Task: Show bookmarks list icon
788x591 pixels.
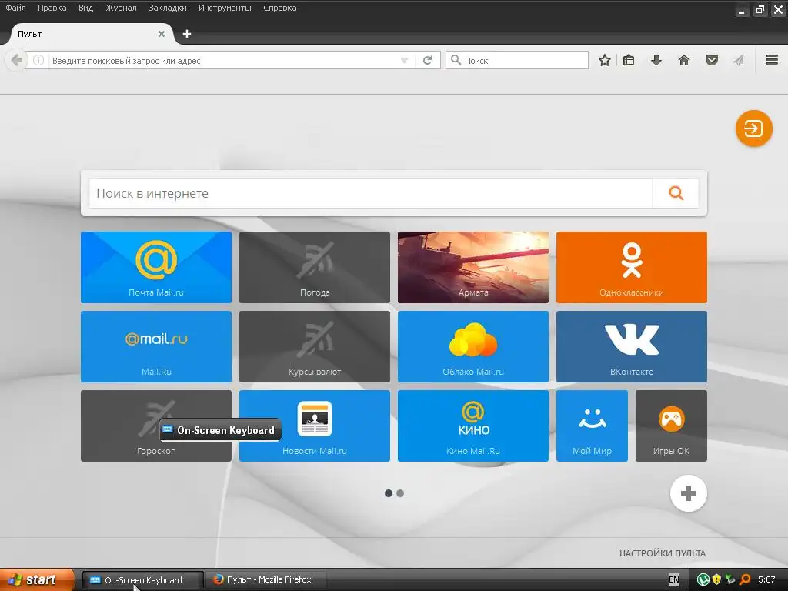Action: pyautogui.click(x=629, y=60)
